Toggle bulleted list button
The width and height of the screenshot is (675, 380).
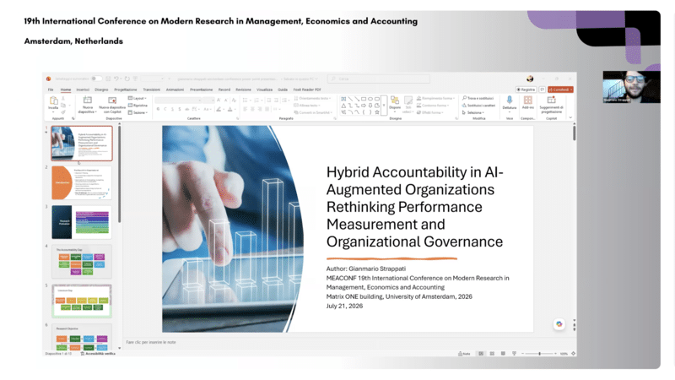coord(245,100)
